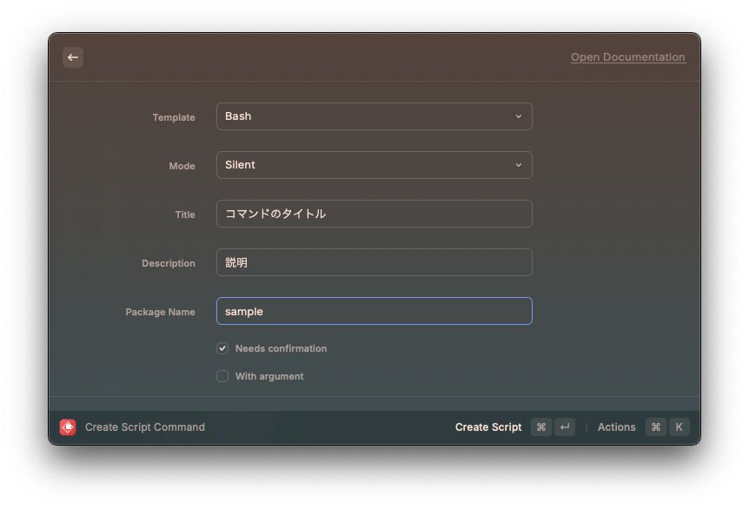
Task: Click the Package Name field containing sample
Action: 374,311
